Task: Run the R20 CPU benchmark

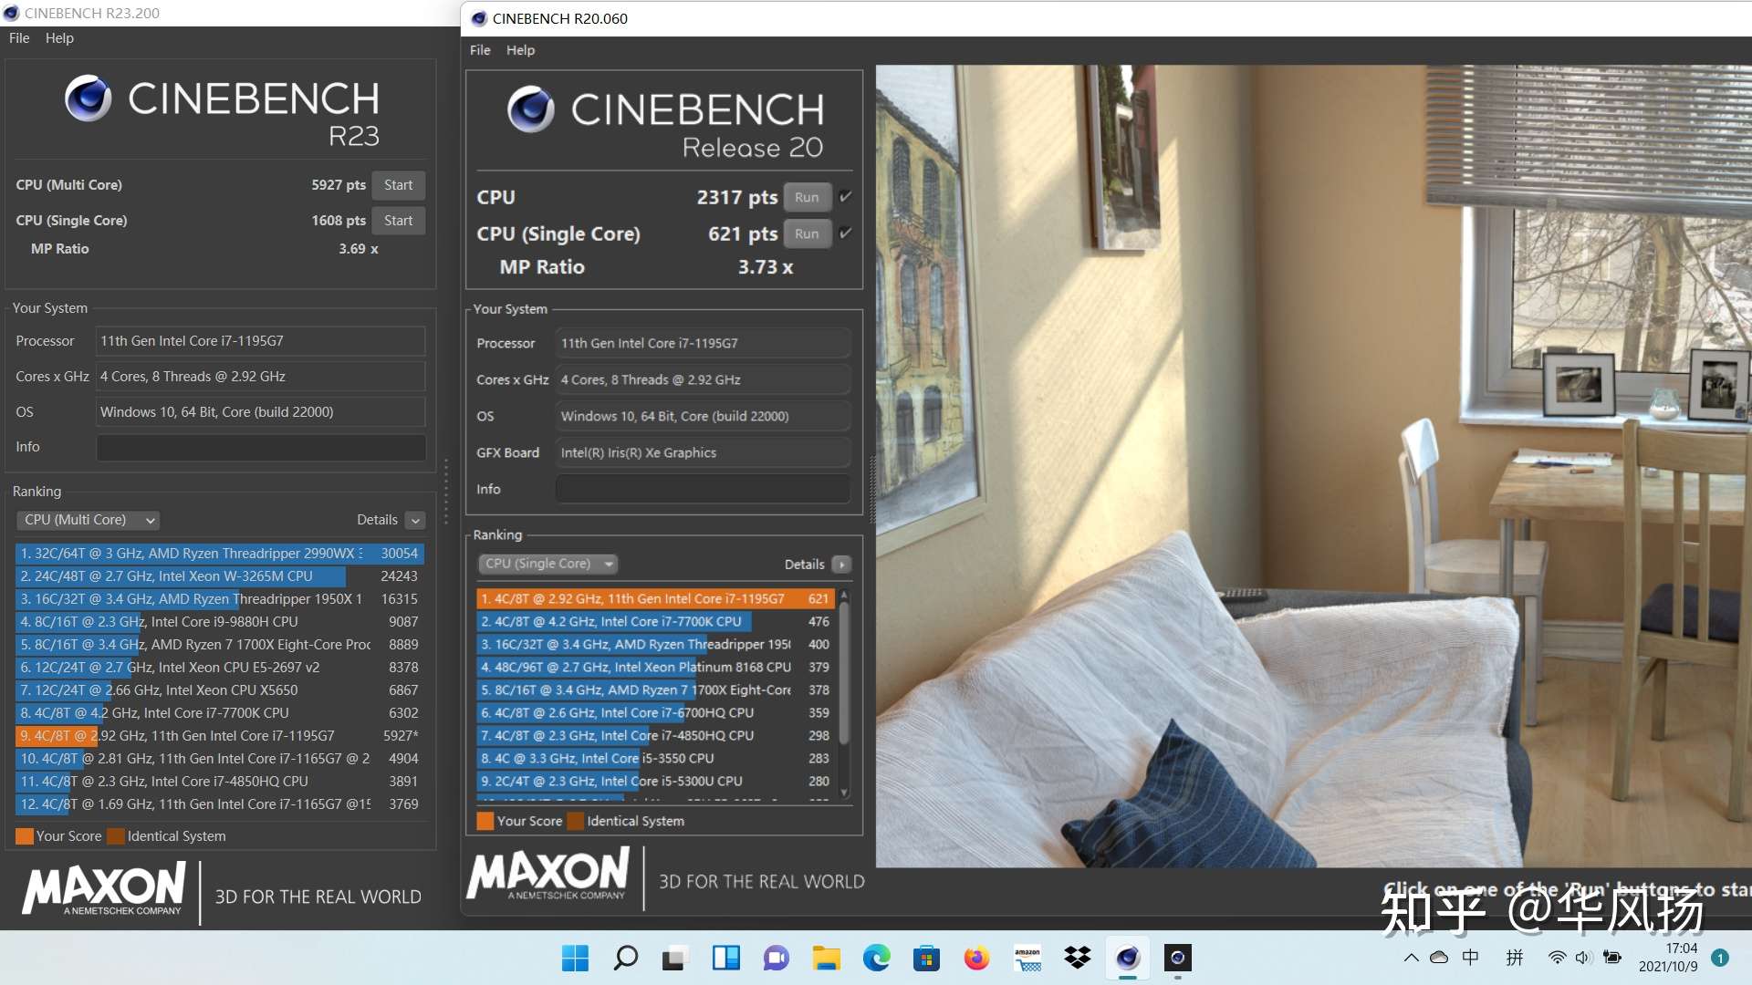Action: pyautogui.click(x=807, y=197)
